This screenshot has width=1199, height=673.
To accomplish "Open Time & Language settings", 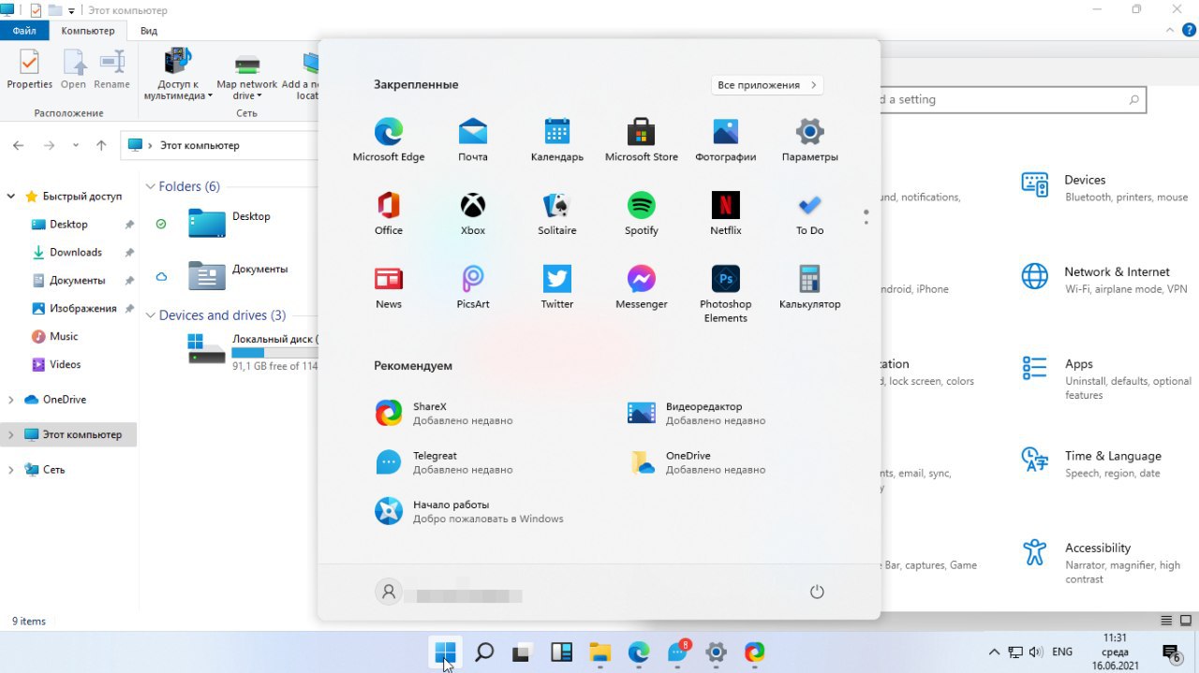I will click(1092, 463).
